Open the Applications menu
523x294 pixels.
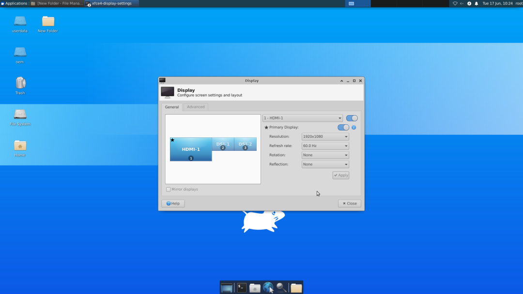pyautogui.click(x=14, y=3)
